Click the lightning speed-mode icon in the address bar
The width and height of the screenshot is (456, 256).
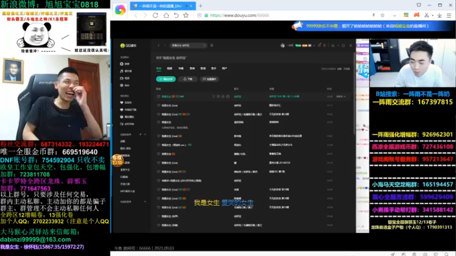(373, 15)
